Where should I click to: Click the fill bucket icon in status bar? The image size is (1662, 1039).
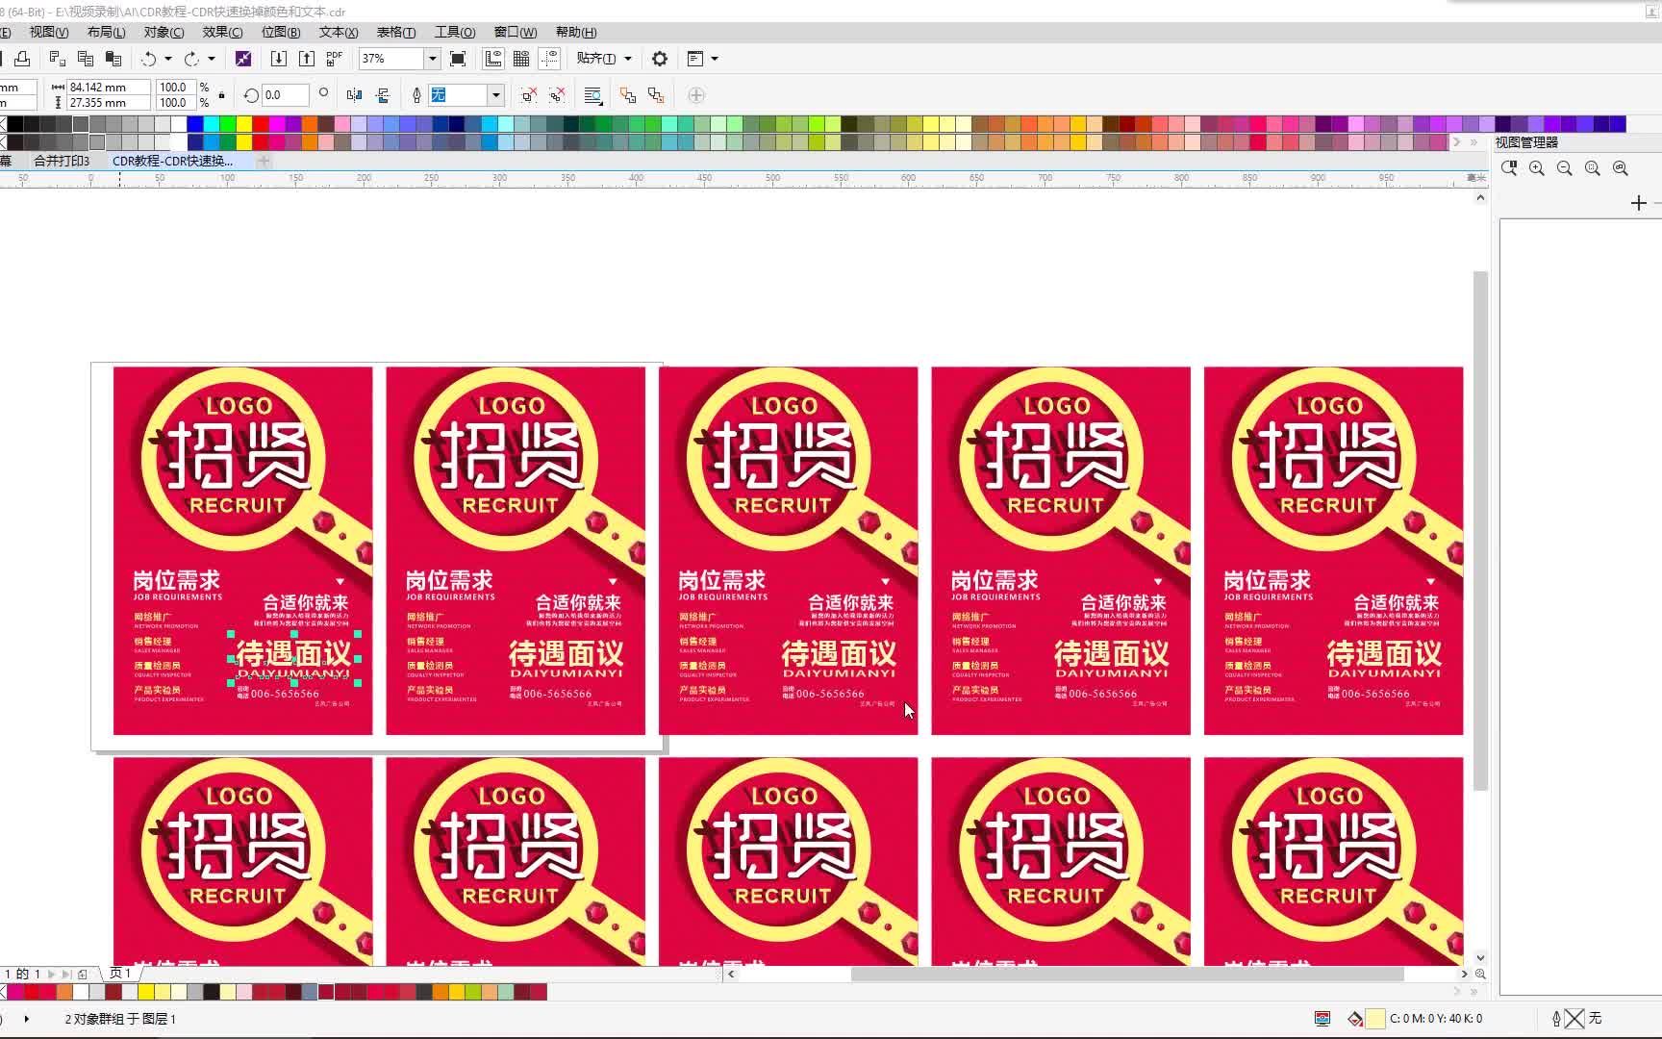[x=1355, y=1018]
